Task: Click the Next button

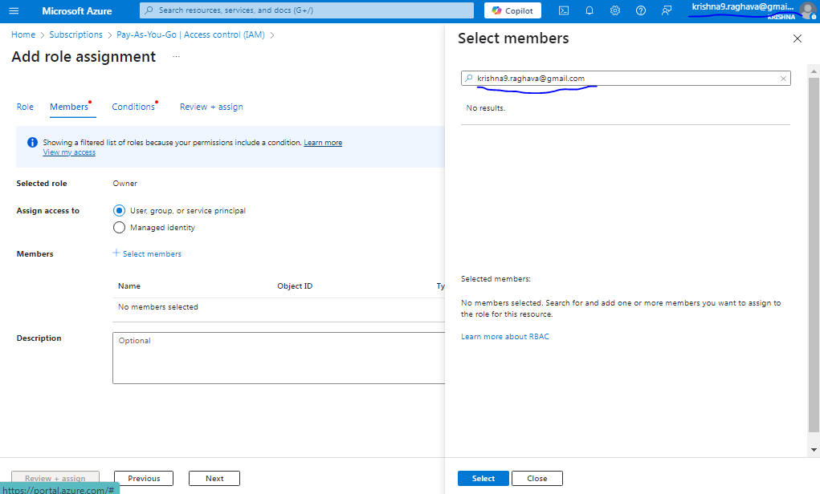Action: pos(214,477)
